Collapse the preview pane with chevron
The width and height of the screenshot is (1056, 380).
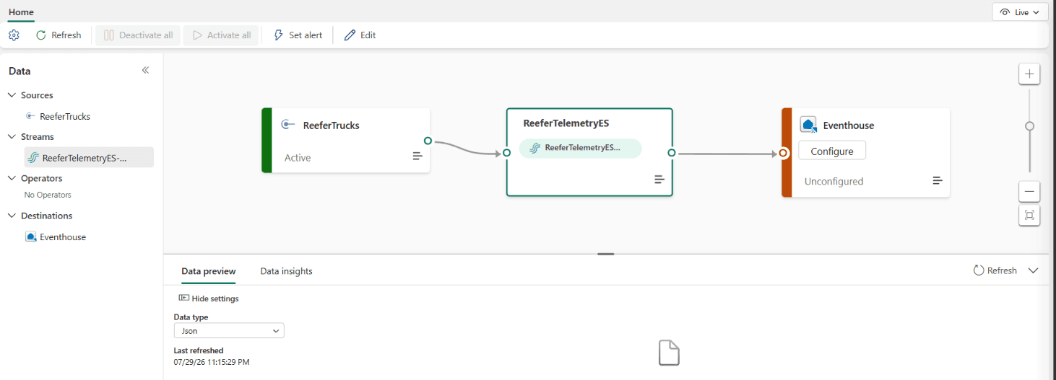pos(1033,270)
